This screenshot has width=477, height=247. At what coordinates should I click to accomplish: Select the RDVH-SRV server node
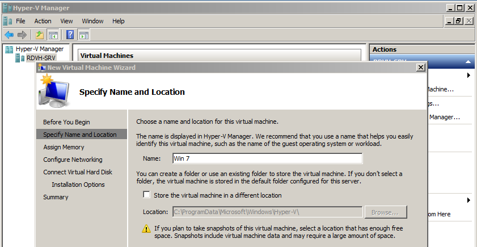pos(41,57)
